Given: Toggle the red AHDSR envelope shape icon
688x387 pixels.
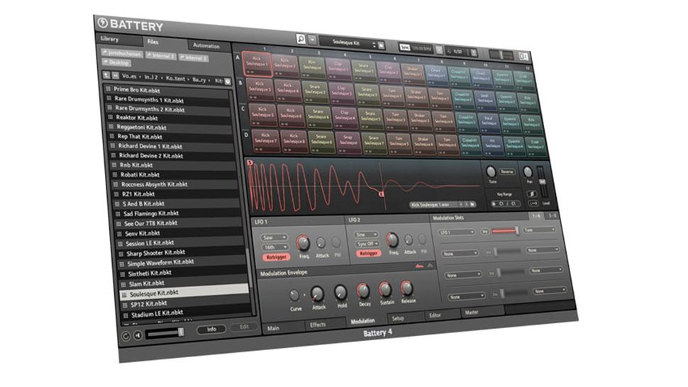Looking at the screenshot, I should pos(419,266).
